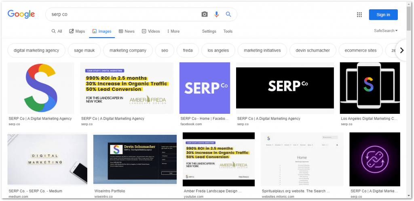Open the black SERP Co banner image
Viewport: 414px width, 201px height.
click(x=285, y=88)
